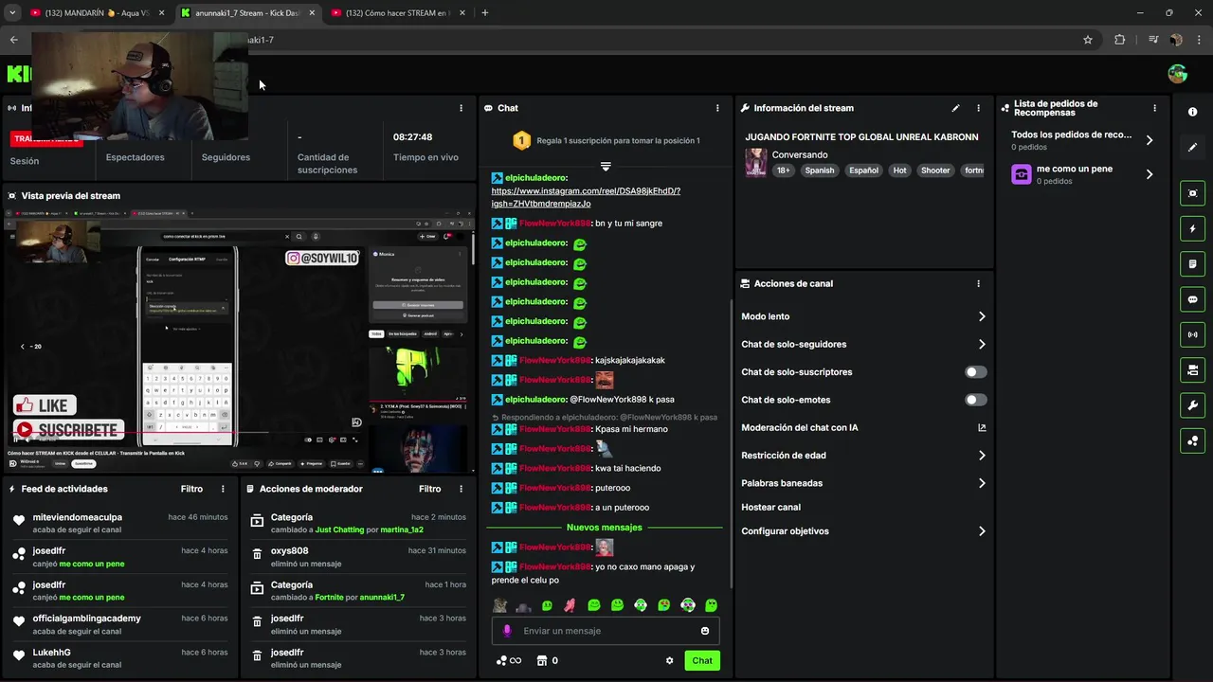This screenshot has width=1213, height=682.
Task: Click martina_1a2 moderator name link
Action: [x=402, y=529]
